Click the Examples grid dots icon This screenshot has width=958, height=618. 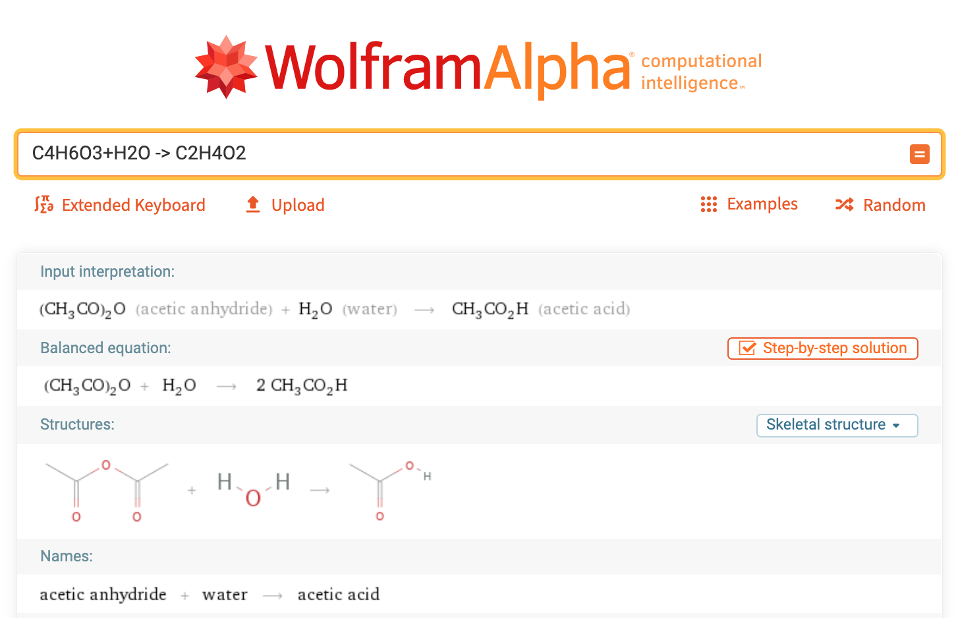[x=708, y=205]
